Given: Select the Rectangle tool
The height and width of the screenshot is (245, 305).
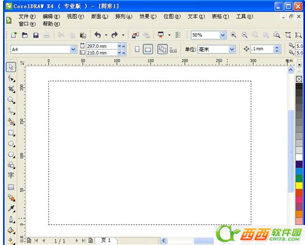Looking at the screenshot, I should click(11, 133).
